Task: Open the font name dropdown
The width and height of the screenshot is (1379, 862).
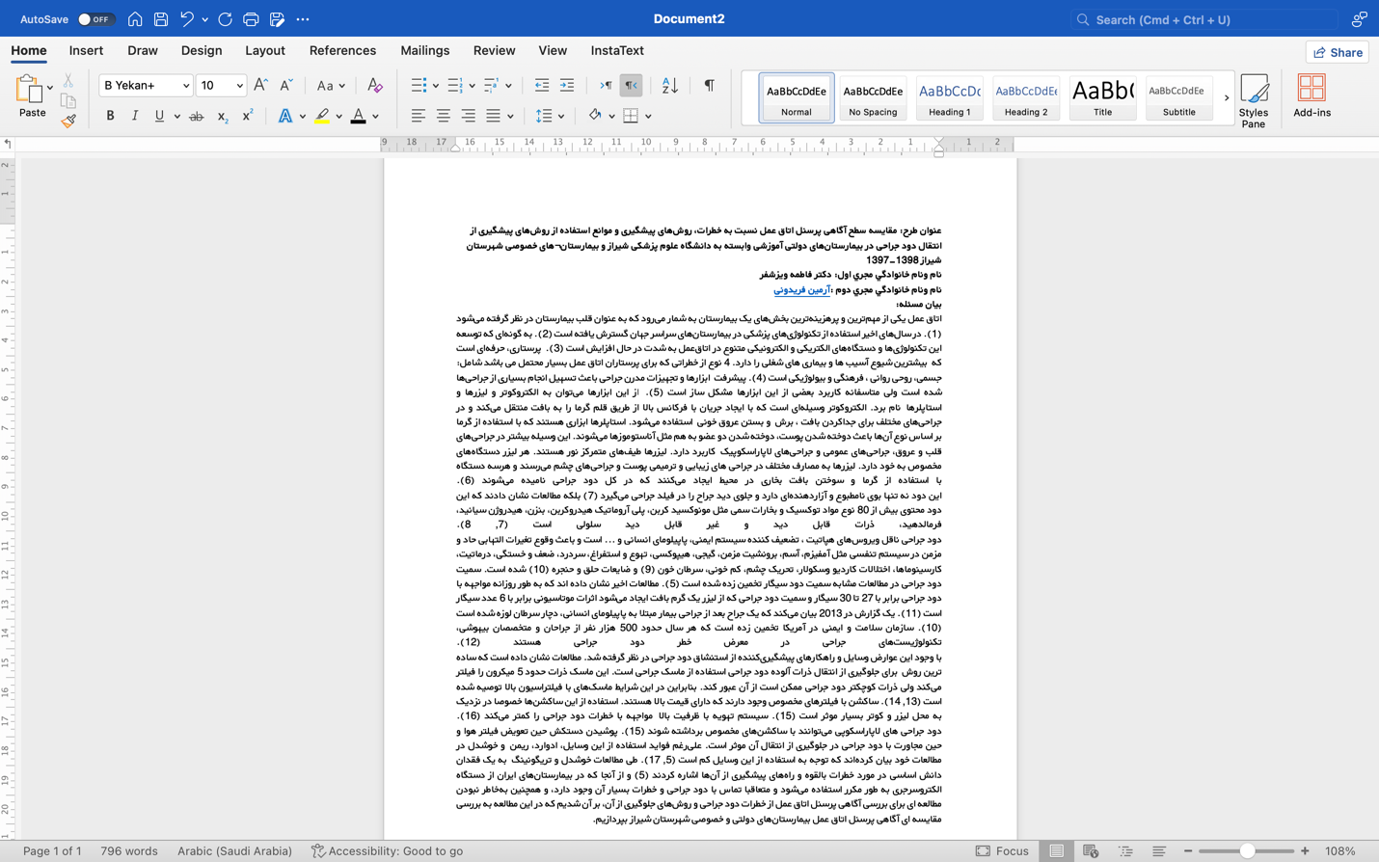Action: coord(186,86)
